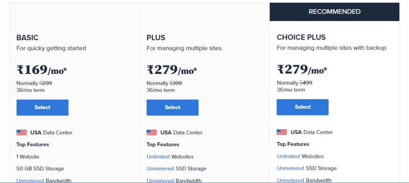
Task: Click the USA flag icon under CHOICE PLUS plan
Action: (x=282, y=132)
